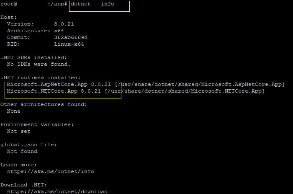Open the aka.ms/dotnet/download link
293x194 pixels.
click(57, 191)
